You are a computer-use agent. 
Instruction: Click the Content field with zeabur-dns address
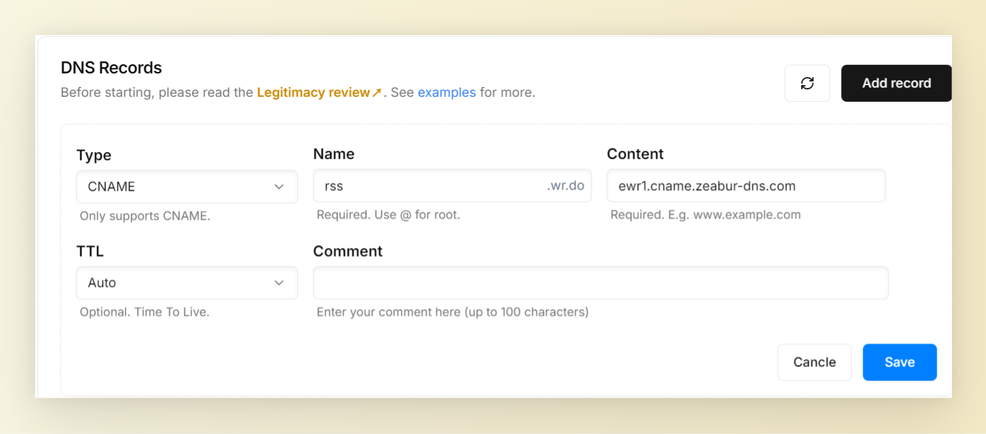tap(745, 186)
